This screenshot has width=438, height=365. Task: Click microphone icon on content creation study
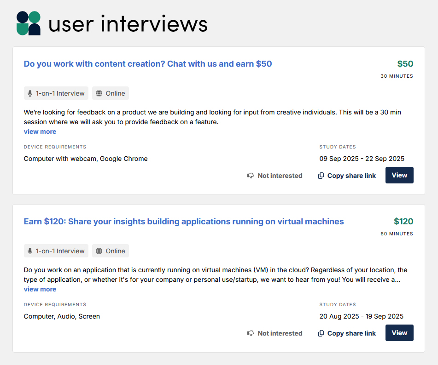30,93
